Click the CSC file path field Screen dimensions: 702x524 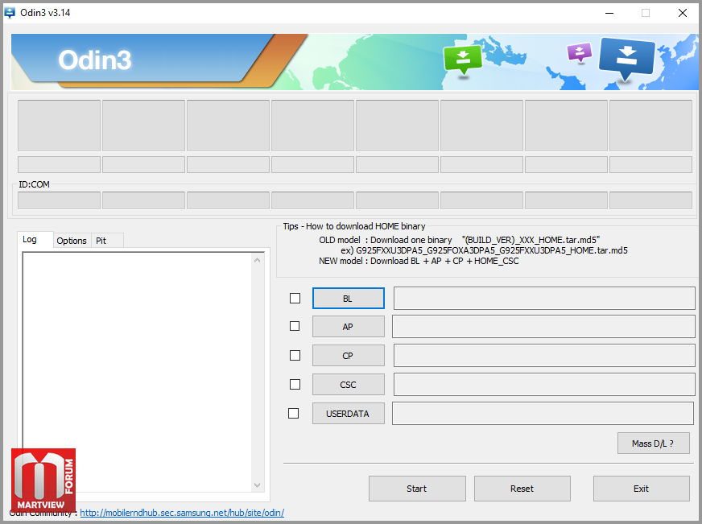[544, 385]
